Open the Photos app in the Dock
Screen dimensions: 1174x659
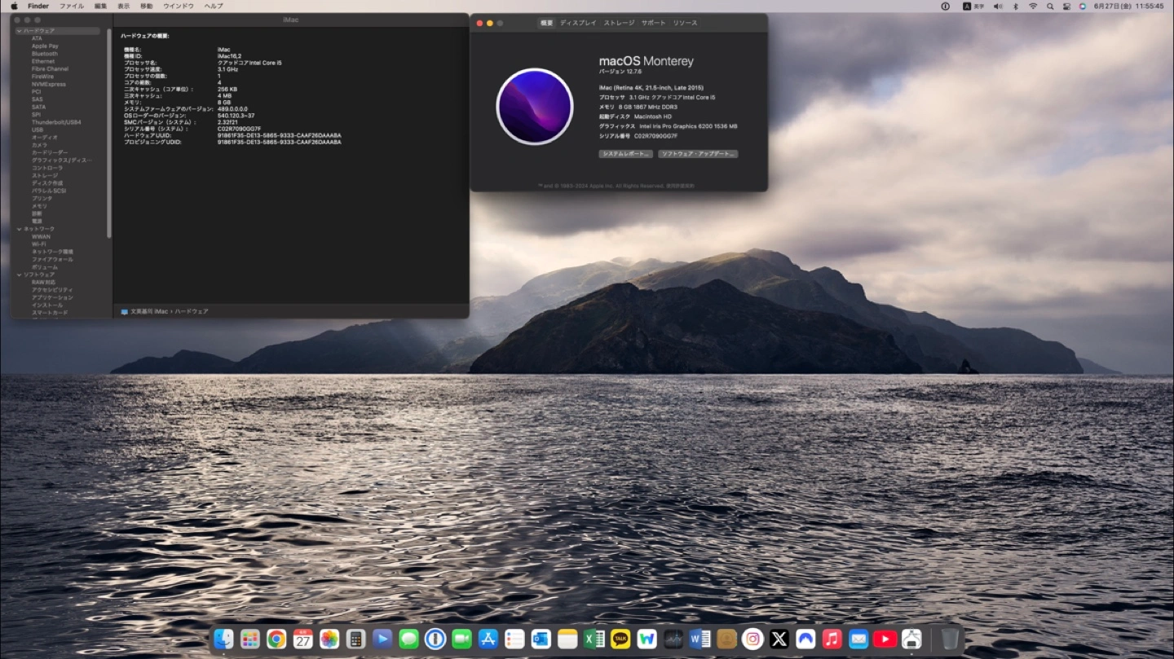point(329,639)
